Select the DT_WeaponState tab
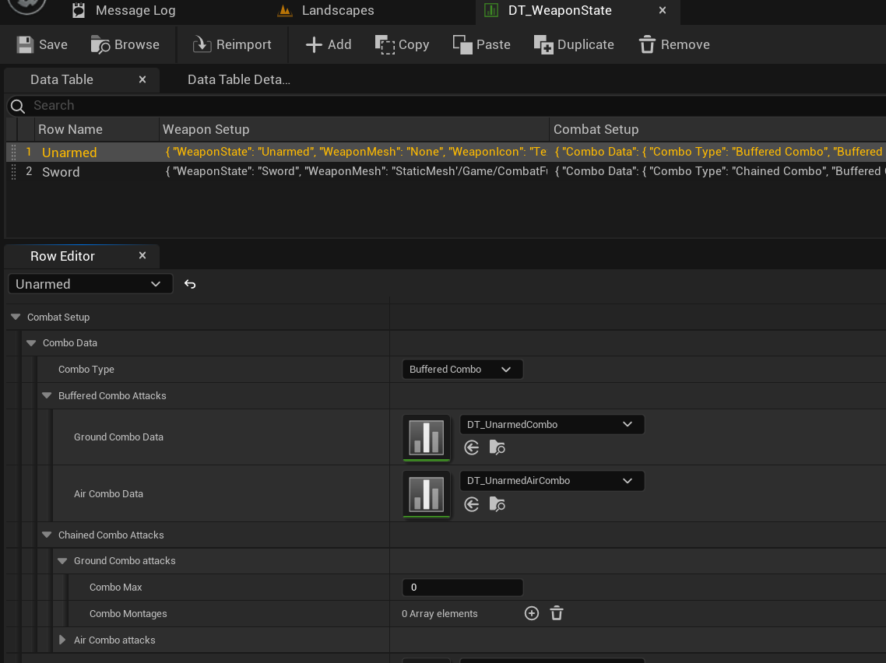Screen dimensions: 886x663 (560, 11)
